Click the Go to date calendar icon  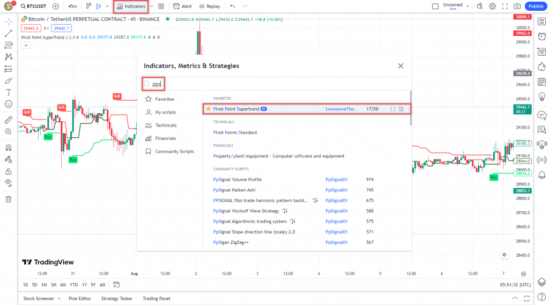pos(116,285)
